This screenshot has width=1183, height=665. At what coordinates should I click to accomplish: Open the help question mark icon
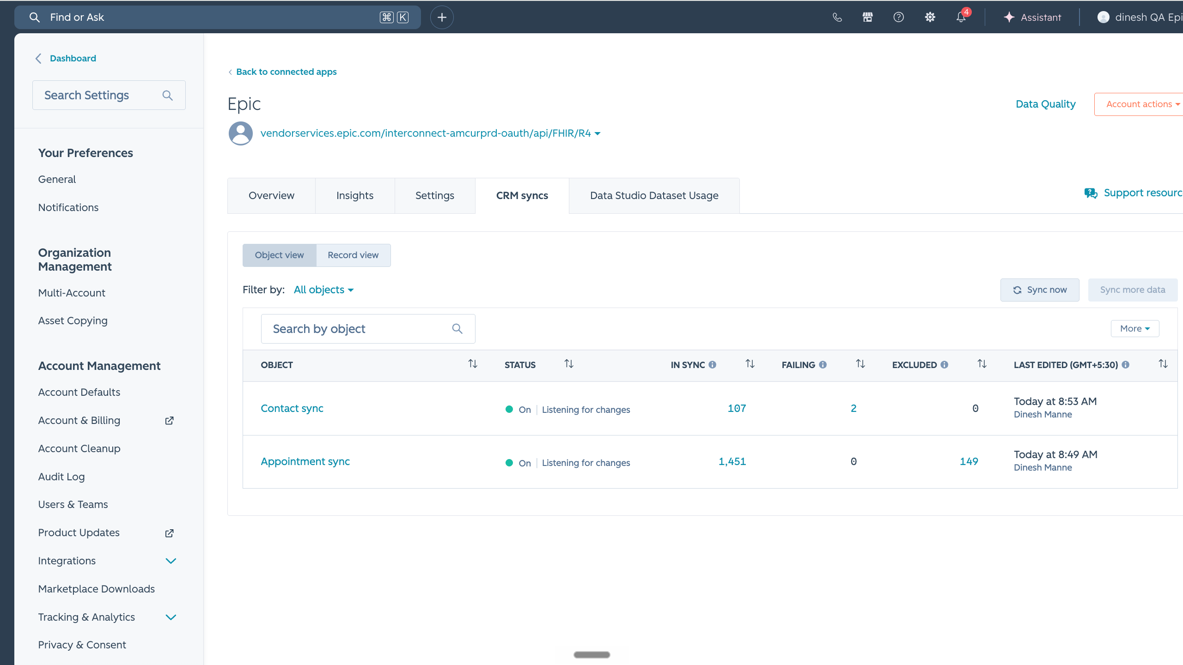tap(898, 18)
